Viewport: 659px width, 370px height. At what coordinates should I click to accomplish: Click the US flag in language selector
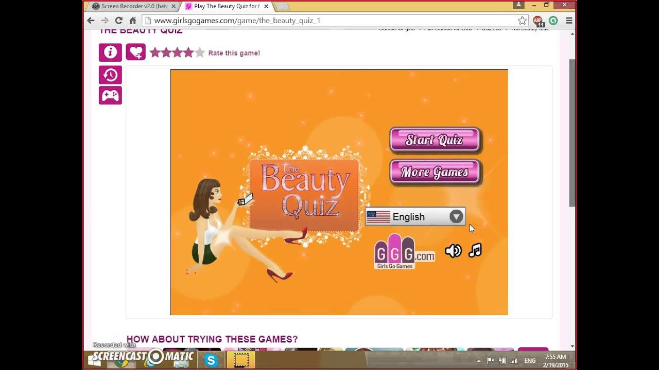pos(378,217)
